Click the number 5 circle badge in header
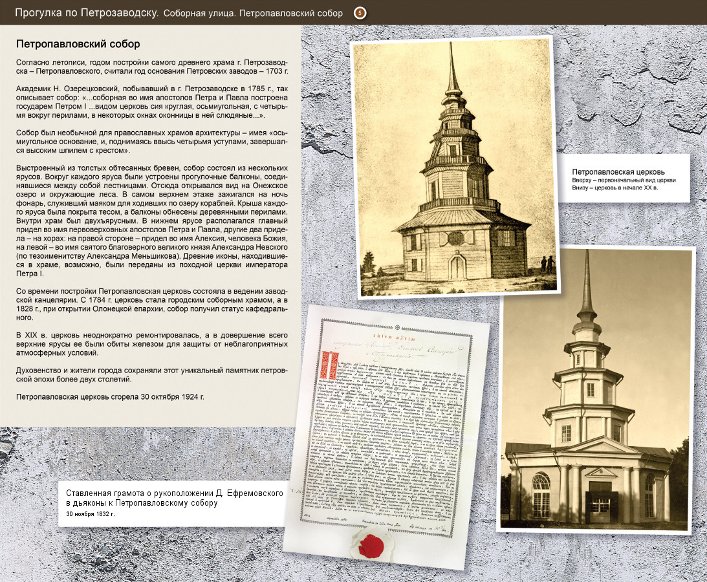707x582 pixels. (360, 13)
